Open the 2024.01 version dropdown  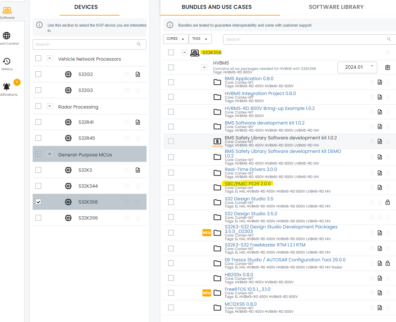tap(357, 67)
